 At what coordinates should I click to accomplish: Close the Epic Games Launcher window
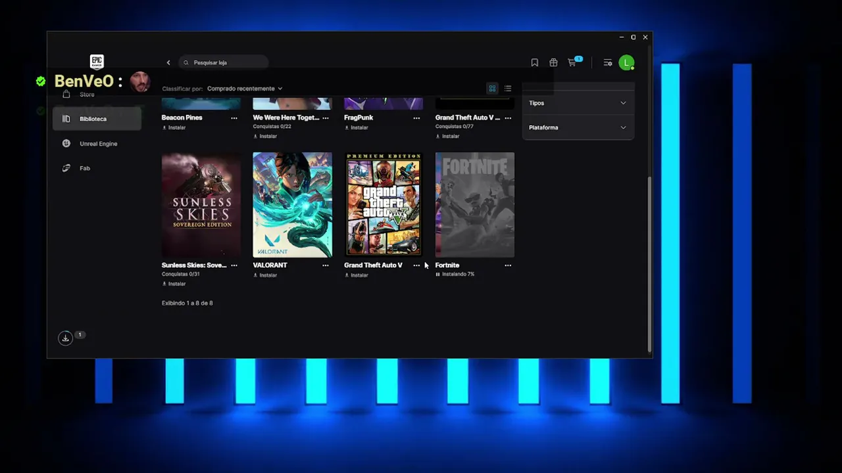pyautogui.click(x=645, y=37)
